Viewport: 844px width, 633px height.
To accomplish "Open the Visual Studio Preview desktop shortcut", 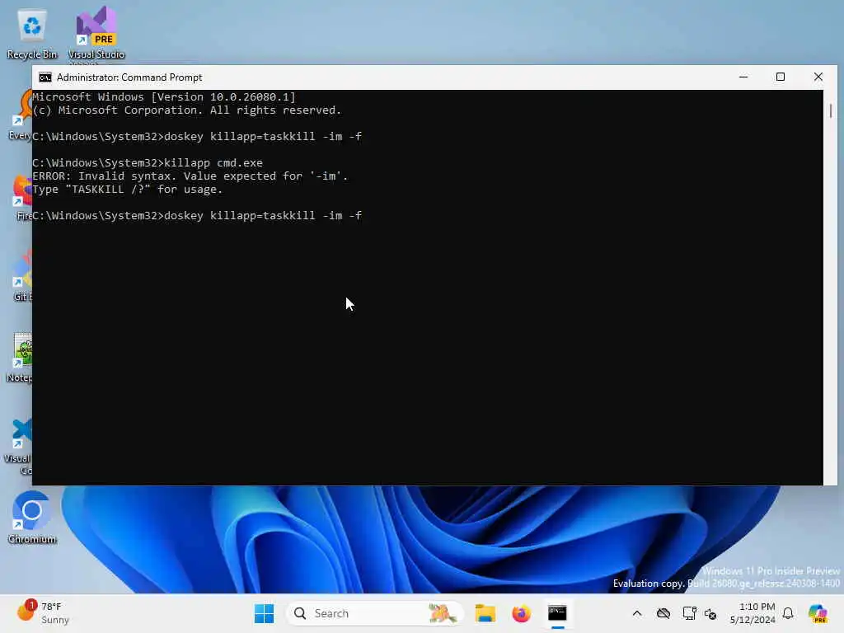I will pyautogui.click(x=96, y=33).
